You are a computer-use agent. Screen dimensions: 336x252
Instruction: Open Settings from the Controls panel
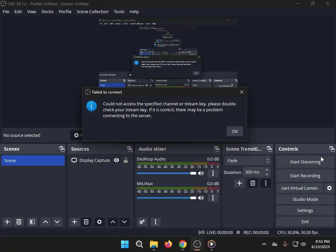pos(305,210)
